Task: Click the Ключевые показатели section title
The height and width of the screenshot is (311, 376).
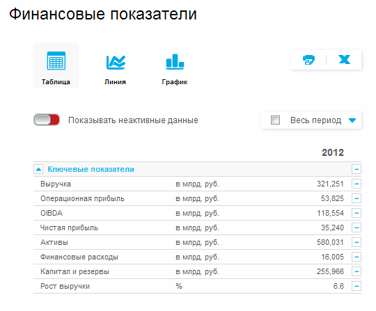Action: [91, 169]
